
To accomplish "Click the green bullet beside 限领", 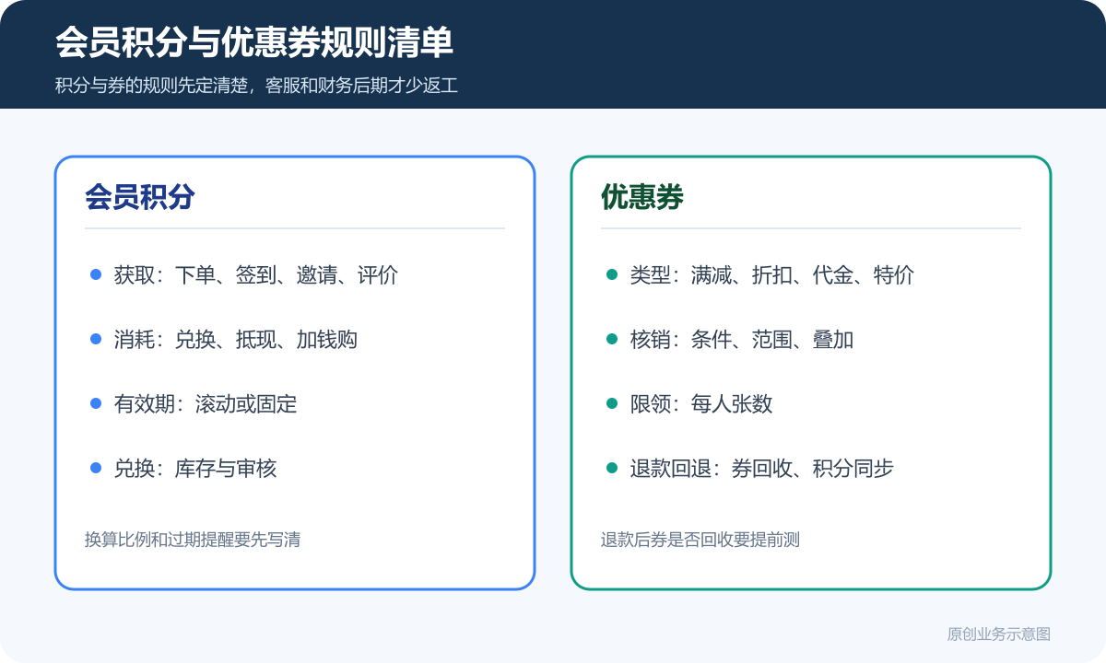I will tap(612, 403).
